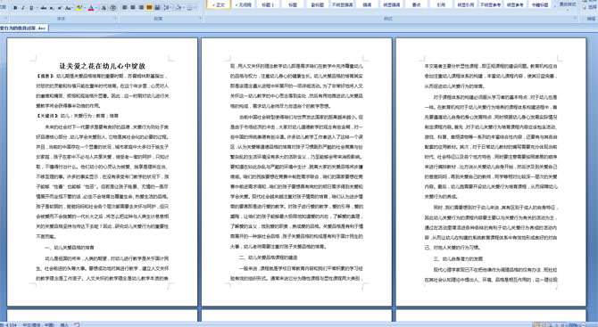Toggle the 插入 insert mode indicator
Viewport: 598px width, 327px height.
pos(64,324)
